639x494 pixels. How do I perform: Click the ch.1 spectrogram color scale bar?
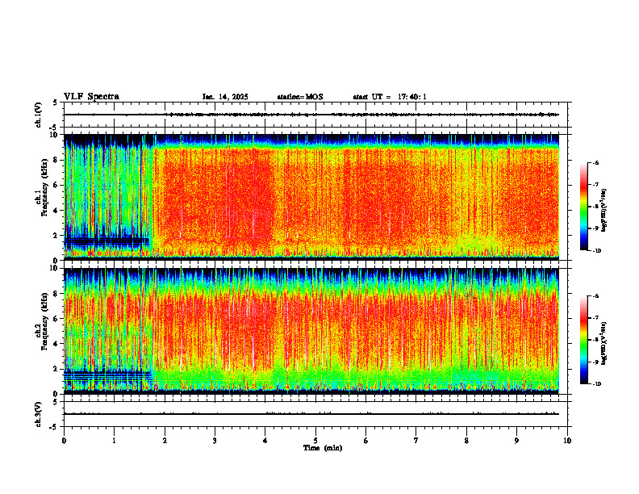coord(584,207)
